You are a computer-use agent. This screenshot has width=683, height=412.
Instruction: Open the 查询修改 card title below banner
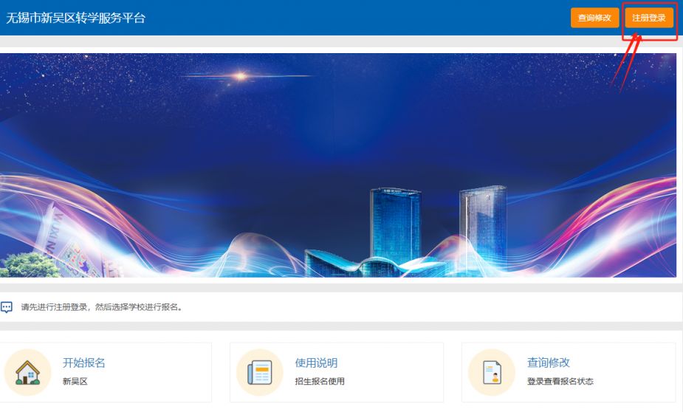(548, 363)
